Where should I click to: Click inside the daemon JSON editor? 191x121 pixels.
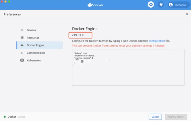[128, 67]
